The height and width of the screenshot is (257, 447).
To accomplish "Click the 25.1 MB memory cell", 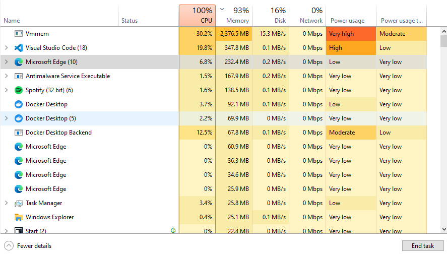I will (x=234, y=217).
